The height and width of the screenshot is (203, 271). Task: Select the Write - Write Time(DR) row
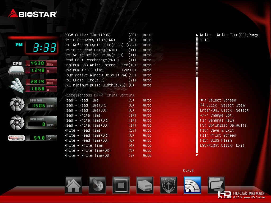coord(108,150)
